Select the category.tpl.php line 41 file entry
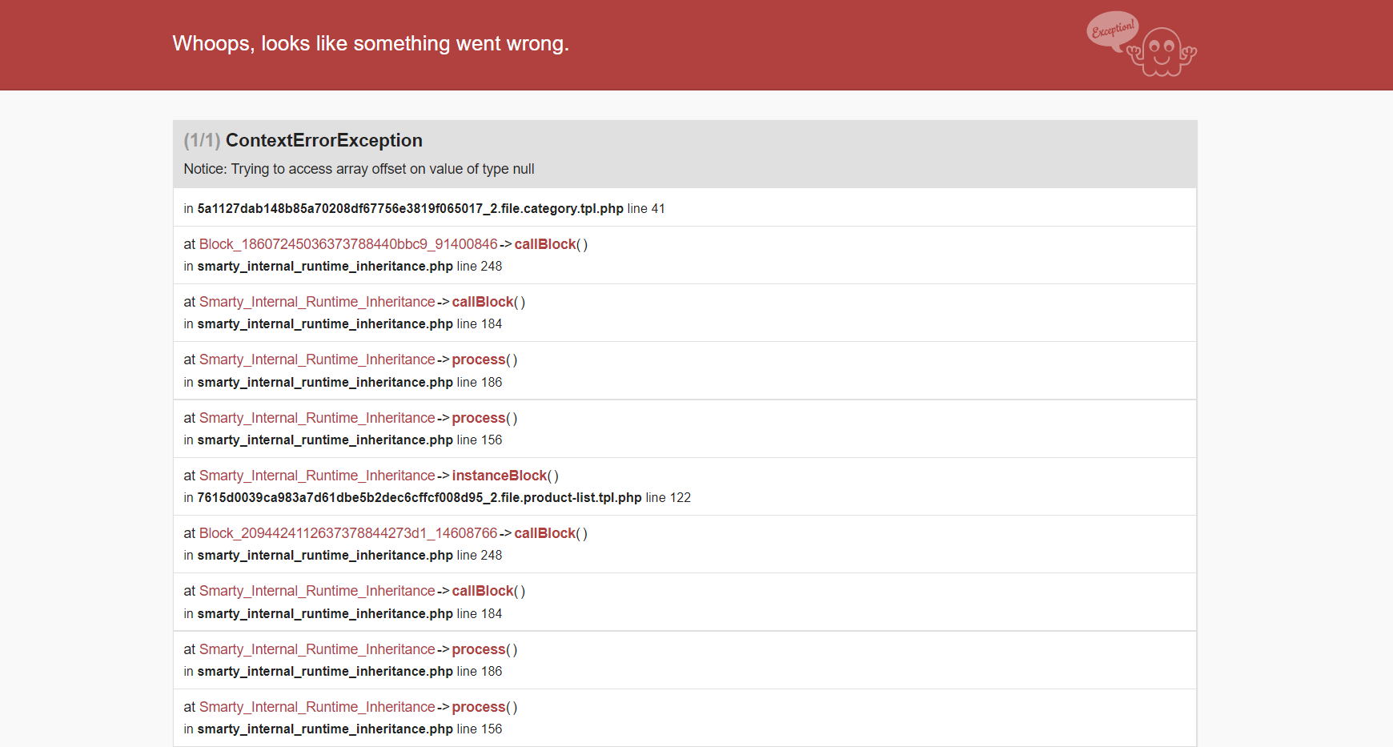This screenshot has height=747, width=1393. (x=424, y=208)
